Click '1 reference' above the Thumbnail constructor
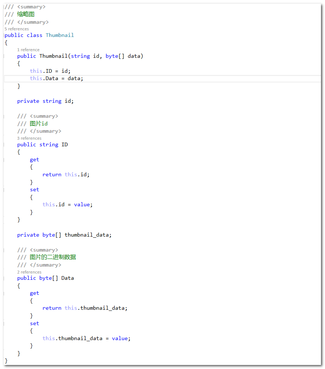Image resolution: width=325 pixels, height=369 pixels. pos(28,50)
